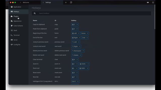The width and height of the screenshot is (161, 90).
Task: Remove the ⌘-V paste hotkey with its x
Action: pos(77,29)
